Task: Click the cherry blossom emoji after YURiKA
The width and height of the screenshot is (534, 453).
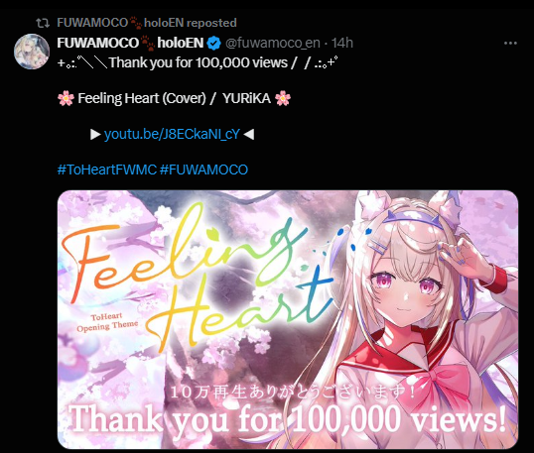Action: pos(283,98)
